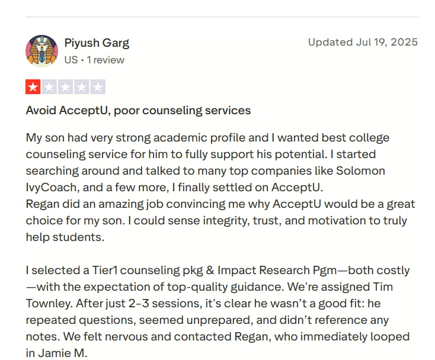Click Piyush Garg's pharaoh avatar image
The width and height of the screenshot is (435, 360).
pos(41,50)
